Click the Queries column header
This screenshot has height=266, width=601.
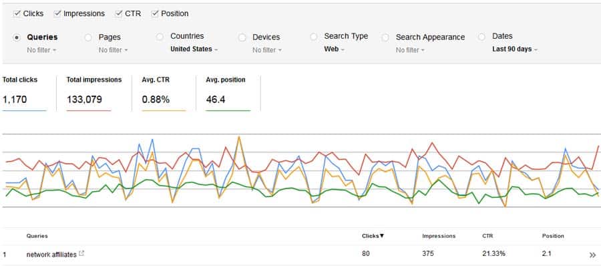(x=37, y=236)
